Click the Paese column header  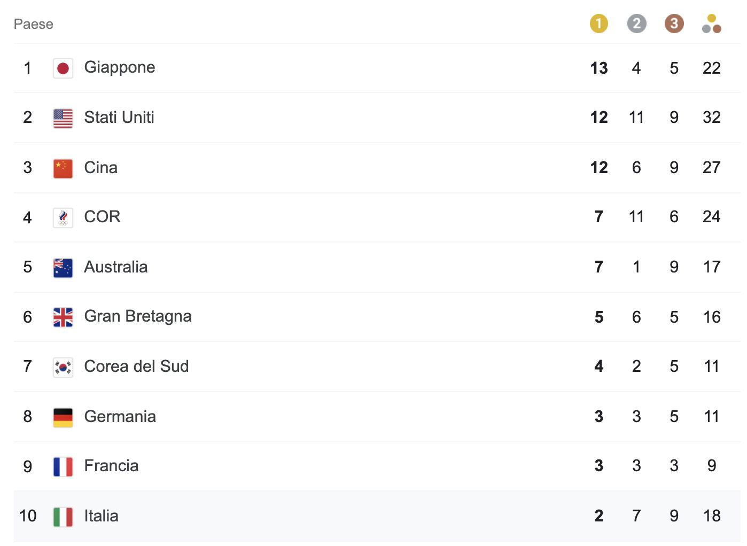(x=34, y=24)
